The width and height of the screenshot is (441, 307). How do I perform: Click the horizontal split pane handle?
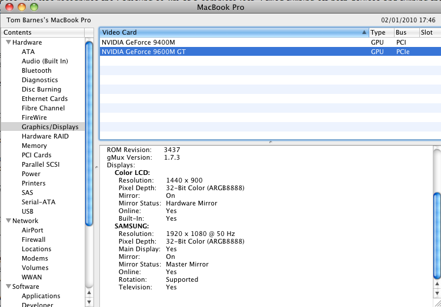(x=270, y=142)
